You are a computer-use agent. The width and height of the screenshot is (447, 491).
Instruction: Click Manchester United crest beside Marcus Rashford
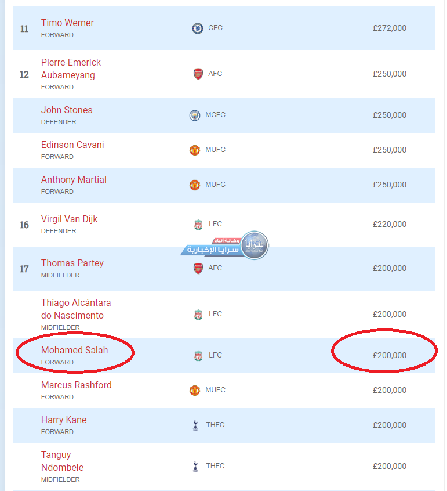tap(195, 390)
